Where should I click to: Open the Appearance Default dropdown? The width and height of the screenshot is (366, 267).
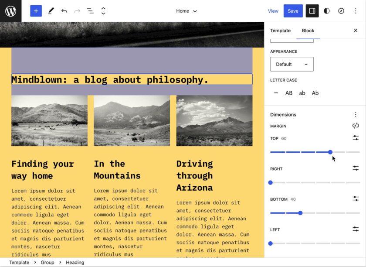tap(291, 64)
